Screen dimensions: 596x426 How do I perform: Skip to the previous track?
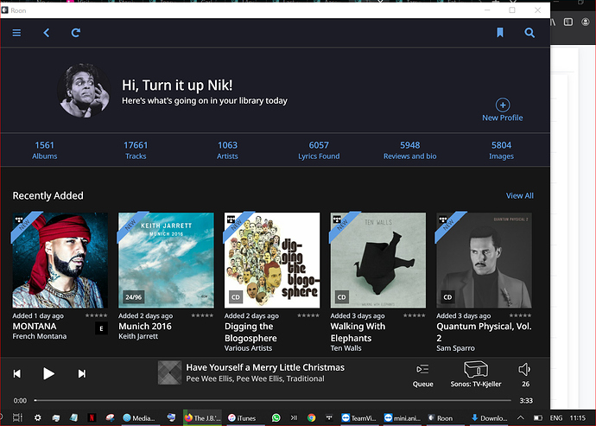click(16, 374)
